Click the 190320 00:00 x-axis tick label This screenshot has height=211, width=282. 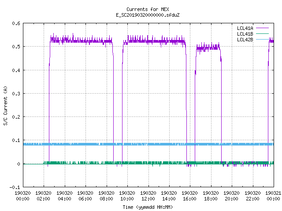point(22,196)
